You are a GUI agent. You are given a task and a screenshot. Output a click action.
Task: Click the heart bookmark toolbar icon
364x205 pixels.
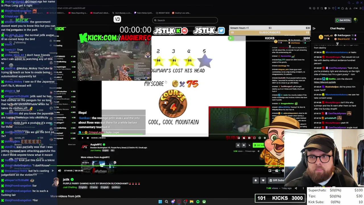click(x=333, y=8)
